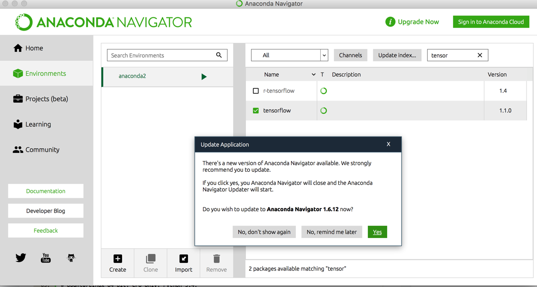Click the GitHub octocat icon
This screenshot has height=287, width=537.
click(x=71, y=257)
